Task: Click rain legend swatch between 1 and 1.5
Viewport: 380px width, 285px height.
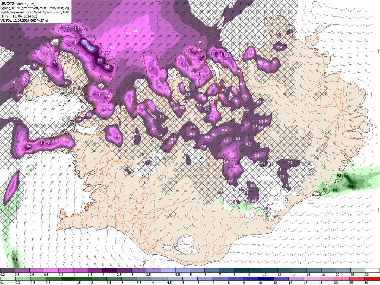Action: [68, 278]
